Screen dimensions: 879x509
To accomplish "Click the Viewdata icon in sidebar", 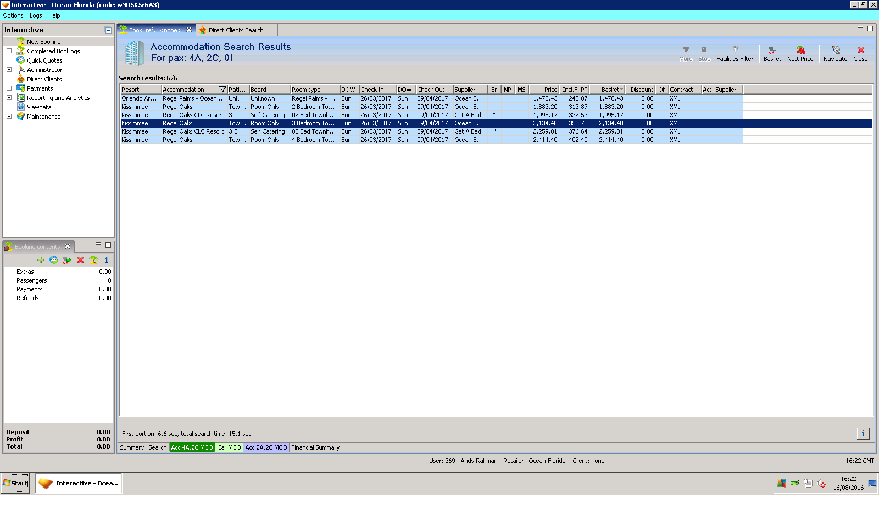I will click(21, 107).
